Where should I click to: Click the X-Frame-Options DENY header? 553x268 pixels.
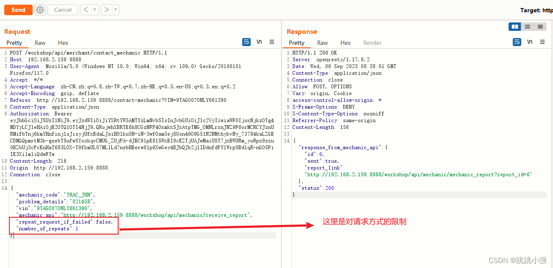coord(324,107)
